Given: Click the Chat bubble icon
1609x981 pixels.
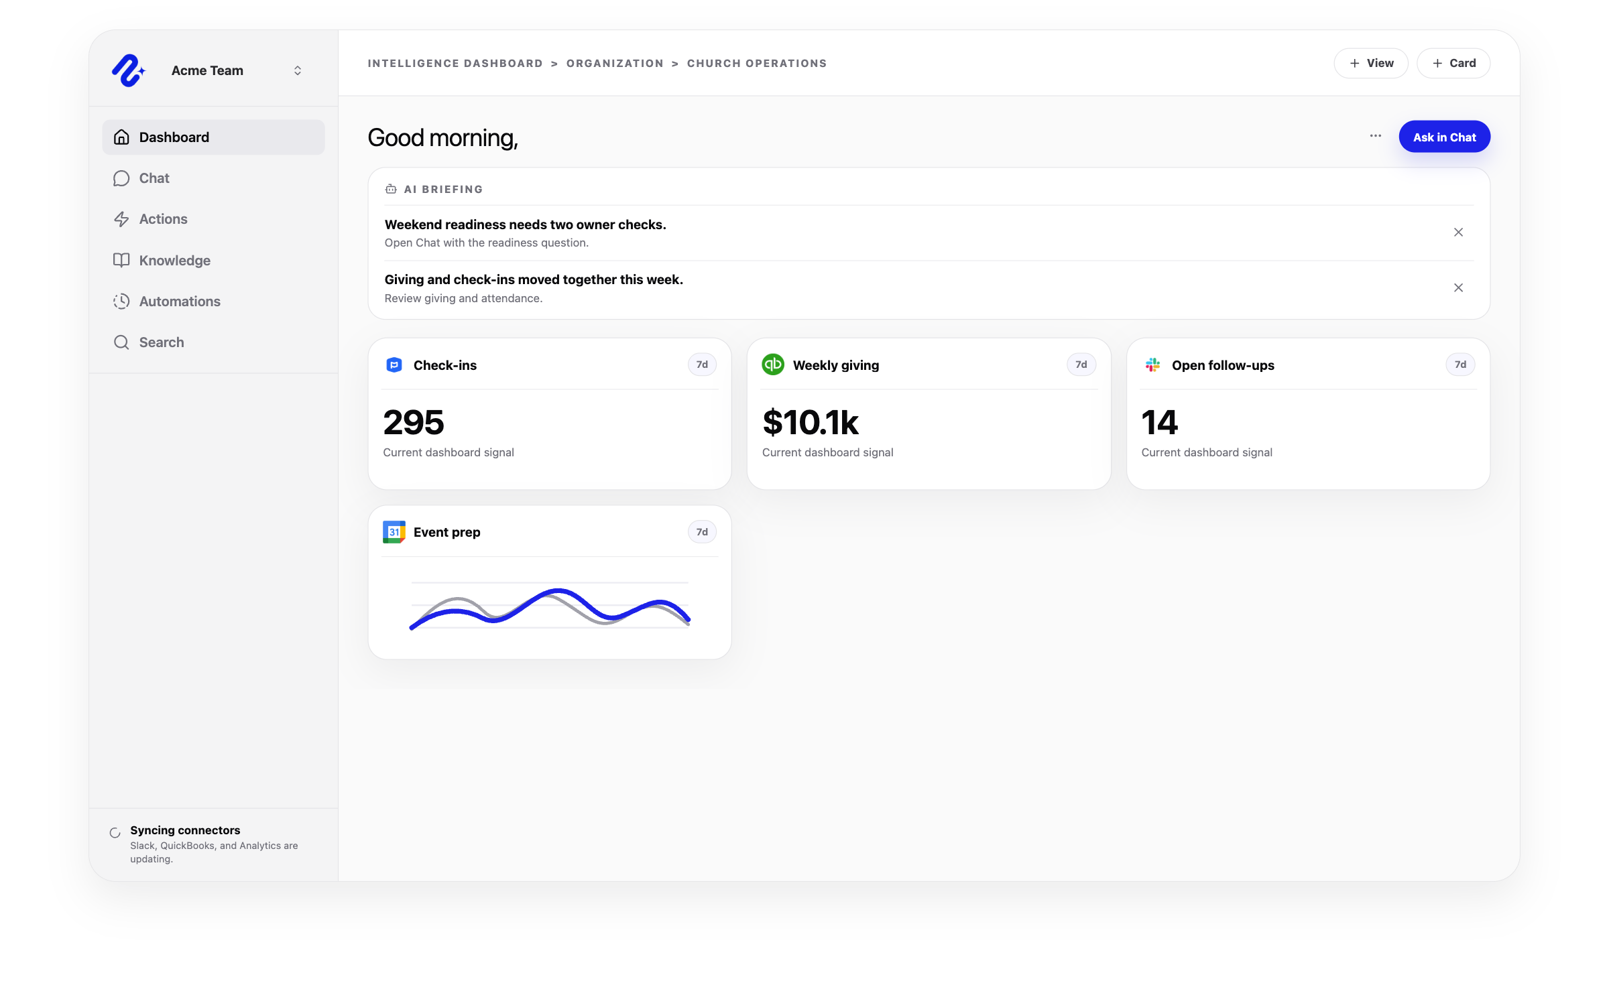Looking at the screenshot, I should [121, 178].
